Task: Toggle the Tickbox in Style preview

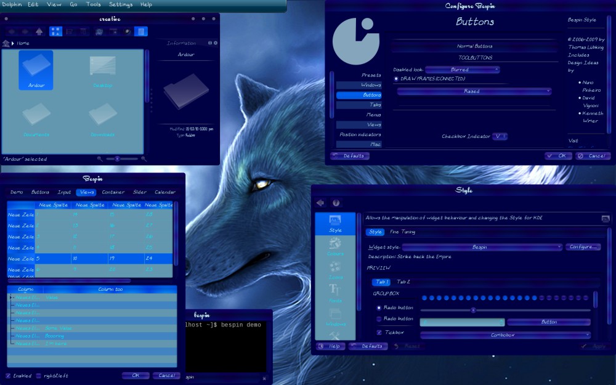Action: tap(379, 333)
